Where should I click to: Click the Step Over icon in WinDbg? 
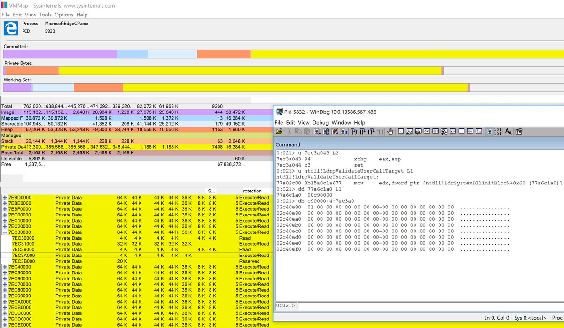click(362, 132)
